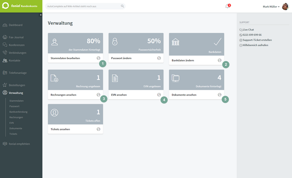Image resolution: width=292 pixels, height=178 pixels.
Task: Click arrow icon next to Tickets ansehen
Action: pos(98,129)
